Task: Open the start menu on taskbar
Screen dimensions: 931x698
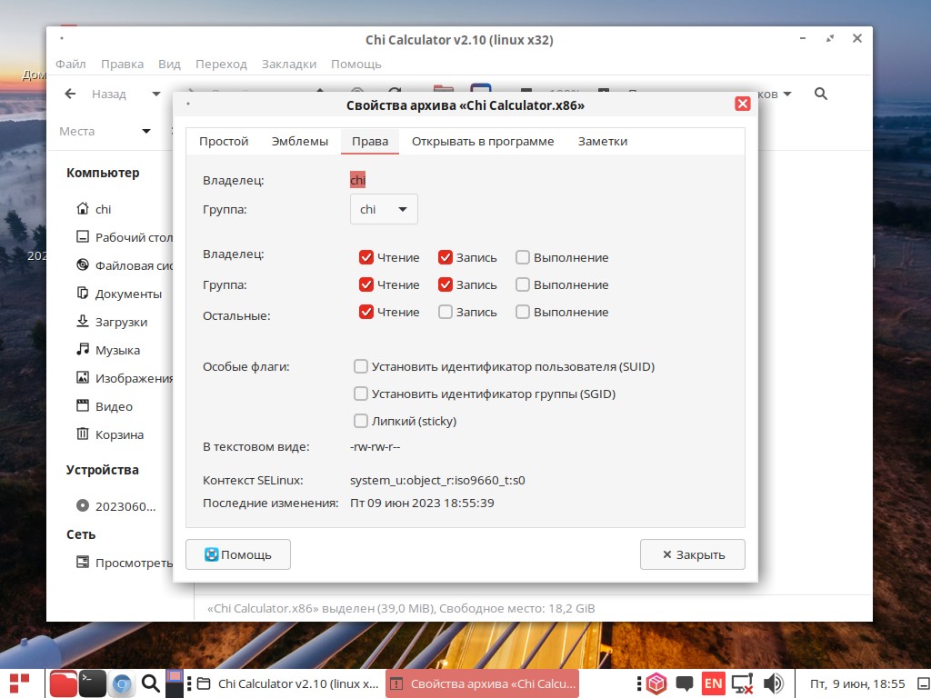Action: tap(20, 683)
